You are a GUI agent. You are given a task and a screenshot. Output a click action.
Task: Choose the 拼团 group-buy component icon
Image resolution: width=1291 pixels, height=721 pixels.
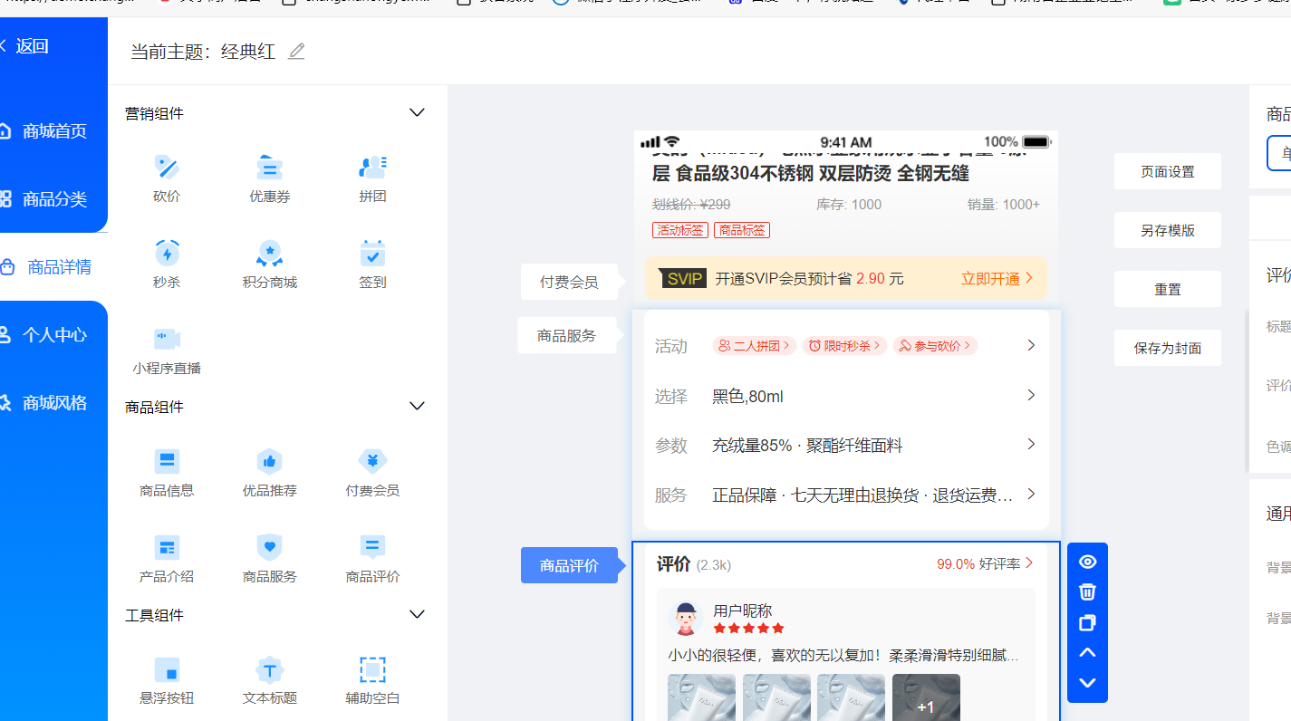[x=372, y=167]
